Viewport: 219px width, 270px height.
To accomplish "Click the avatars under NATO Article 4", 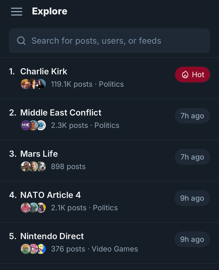I will coord(33,208).
